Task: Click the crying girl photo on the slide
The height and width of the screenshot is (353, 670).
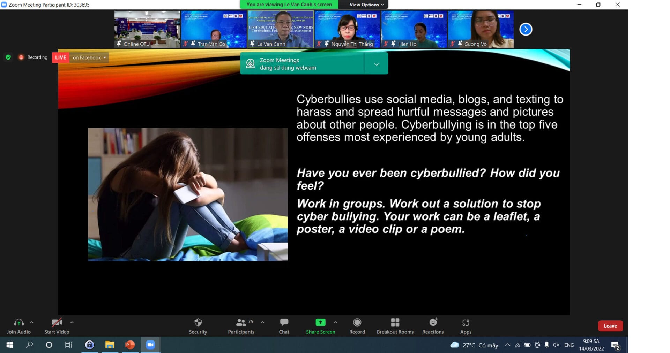Action: pos(188,194)
